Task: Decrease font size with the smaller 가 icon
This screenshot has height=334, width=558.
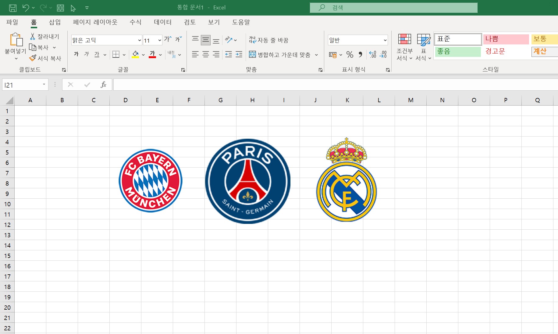Action: [179, 39]
